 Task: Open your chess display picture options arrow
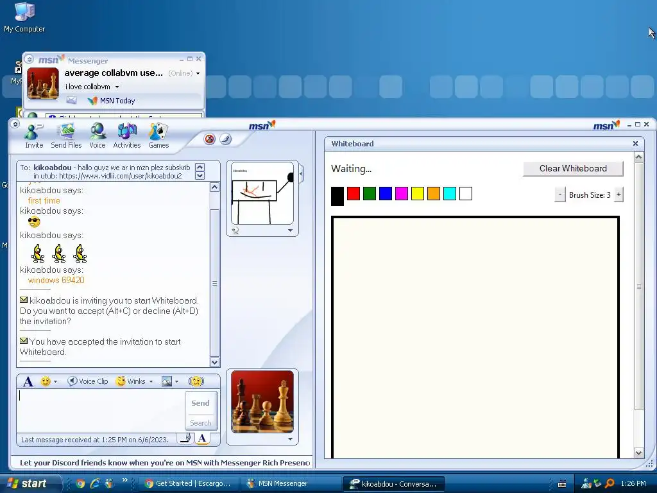tap(290, 439)
